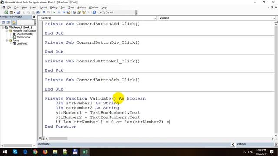Open the Edit menu
Viewport: 278px width, 156px height.
[17, 7]
